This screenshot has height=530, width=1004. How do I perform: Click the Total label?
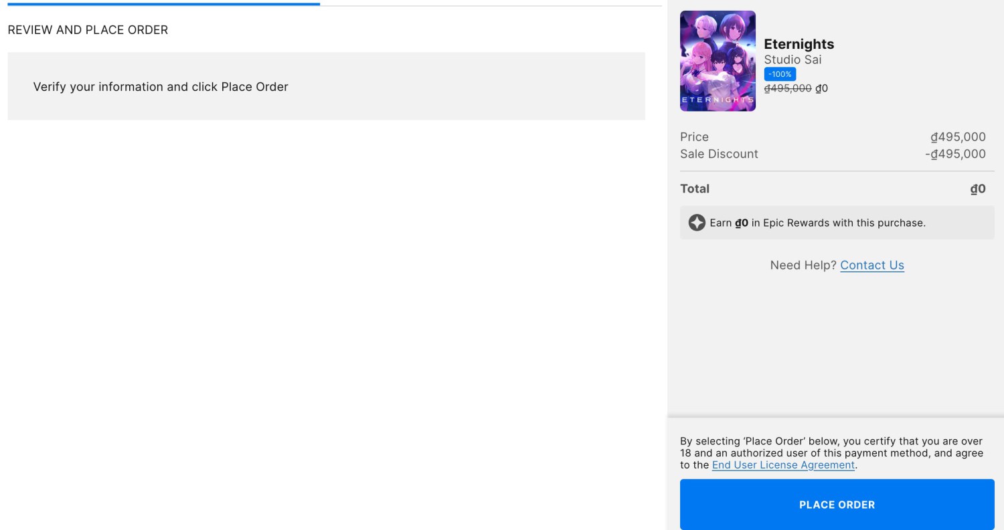pyautogui.click(x=695, y=188)
